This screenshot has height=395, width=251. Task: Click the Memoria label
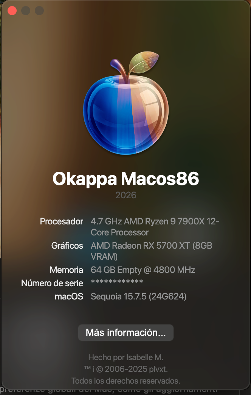click(66, 270)
